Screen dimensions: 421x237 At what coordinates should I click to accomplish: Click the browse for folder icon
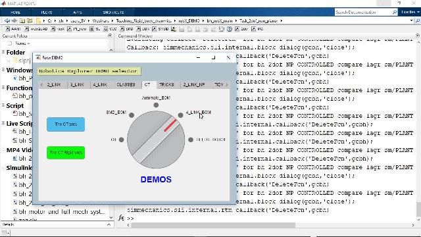(x=30, y=20)
